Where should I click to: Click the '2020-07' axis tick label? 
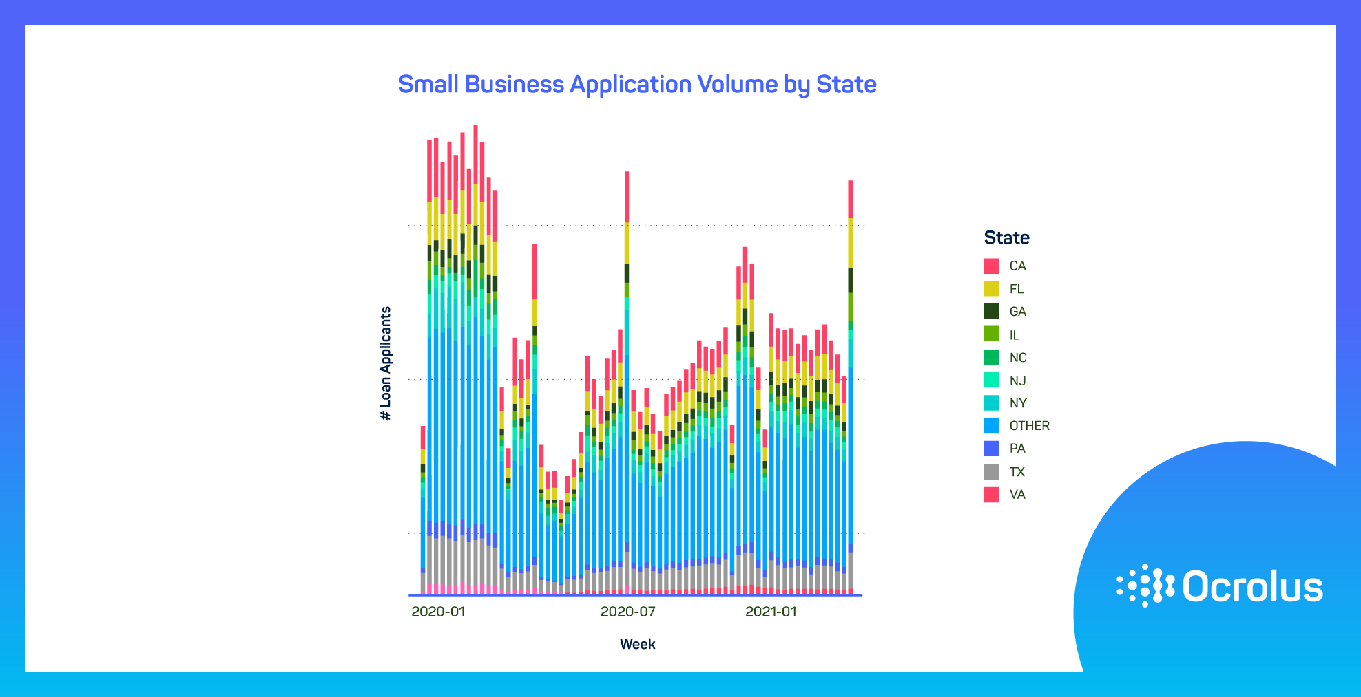(627, 612)
